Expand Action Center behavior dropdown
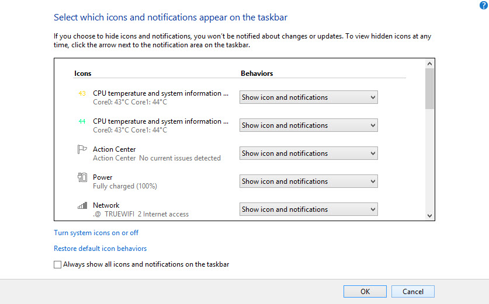This screenshot has width=489, height=304. 308,153
